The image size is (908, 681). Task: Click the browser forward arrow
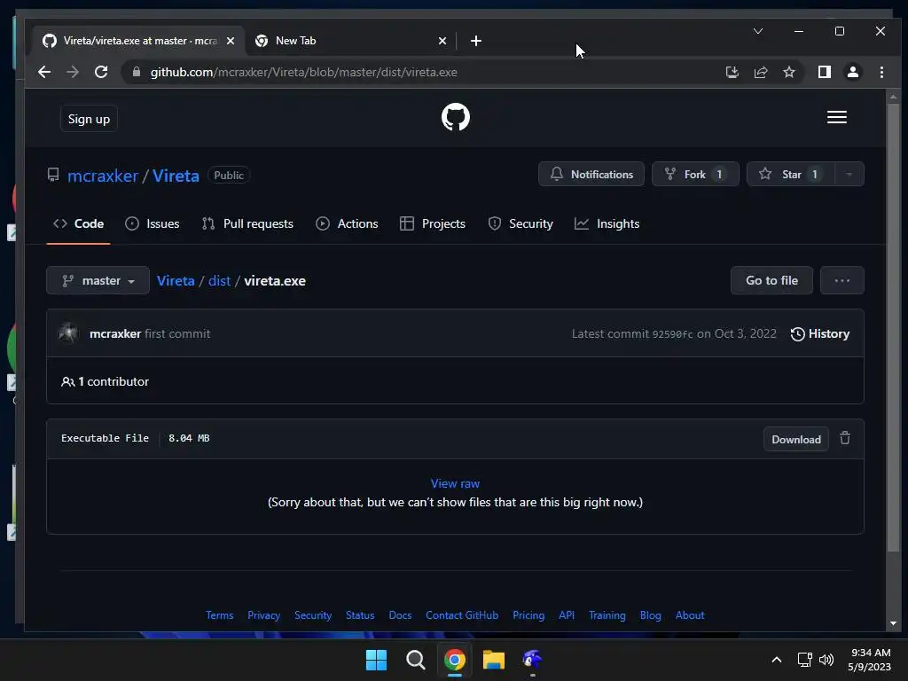tap(73, 72)
